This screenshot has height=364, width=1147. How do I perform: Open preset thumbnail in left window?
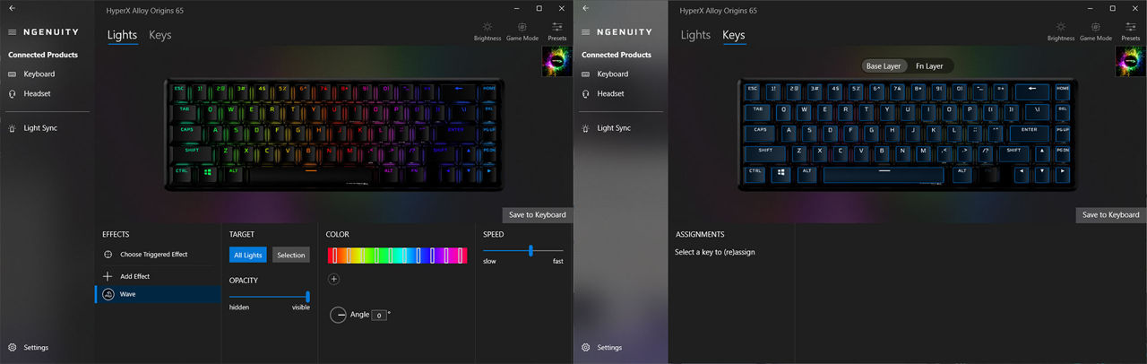557,62
